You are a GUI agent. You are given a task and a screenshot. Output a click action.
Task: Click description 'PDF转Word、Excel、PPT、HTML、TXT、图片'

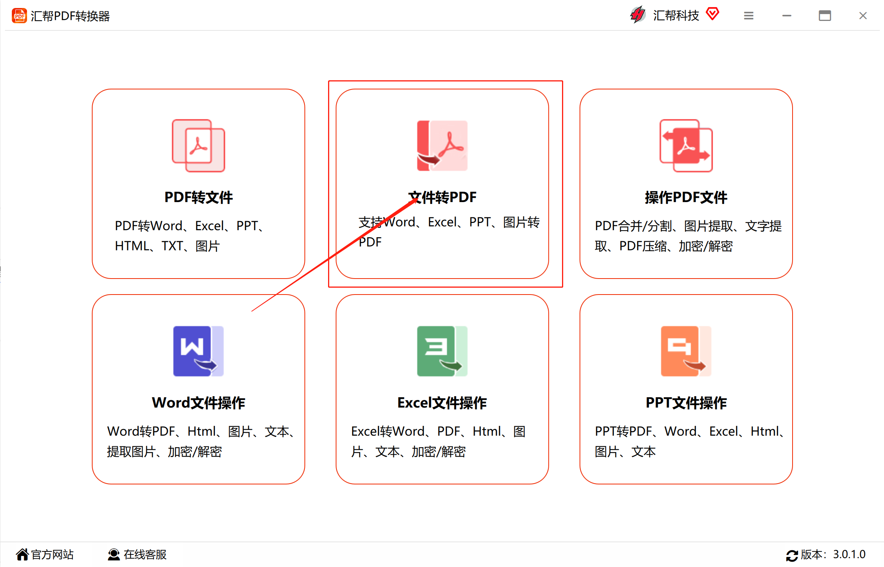click(190, 236)
